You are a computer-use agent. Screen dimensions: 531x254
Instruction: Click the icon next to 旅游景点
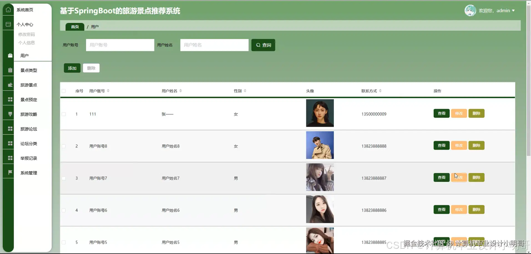10,85
